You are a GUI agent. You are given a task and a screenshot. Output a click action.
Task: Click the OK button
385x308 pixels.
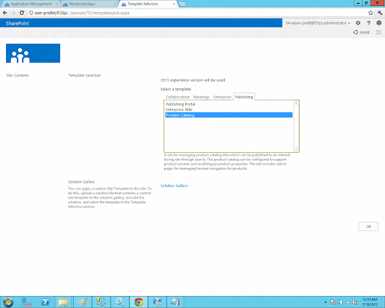point(368,226)
